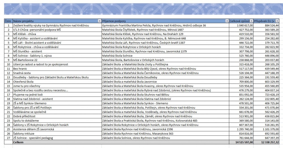
Task: Click the 'MŠ Sluníčko - asistent' cell
Action: (57, 51)
